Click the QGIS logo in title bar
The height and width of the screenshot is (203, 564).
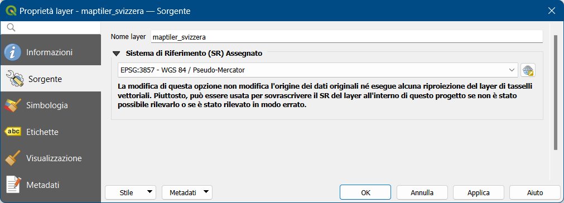tap(11, 11)
